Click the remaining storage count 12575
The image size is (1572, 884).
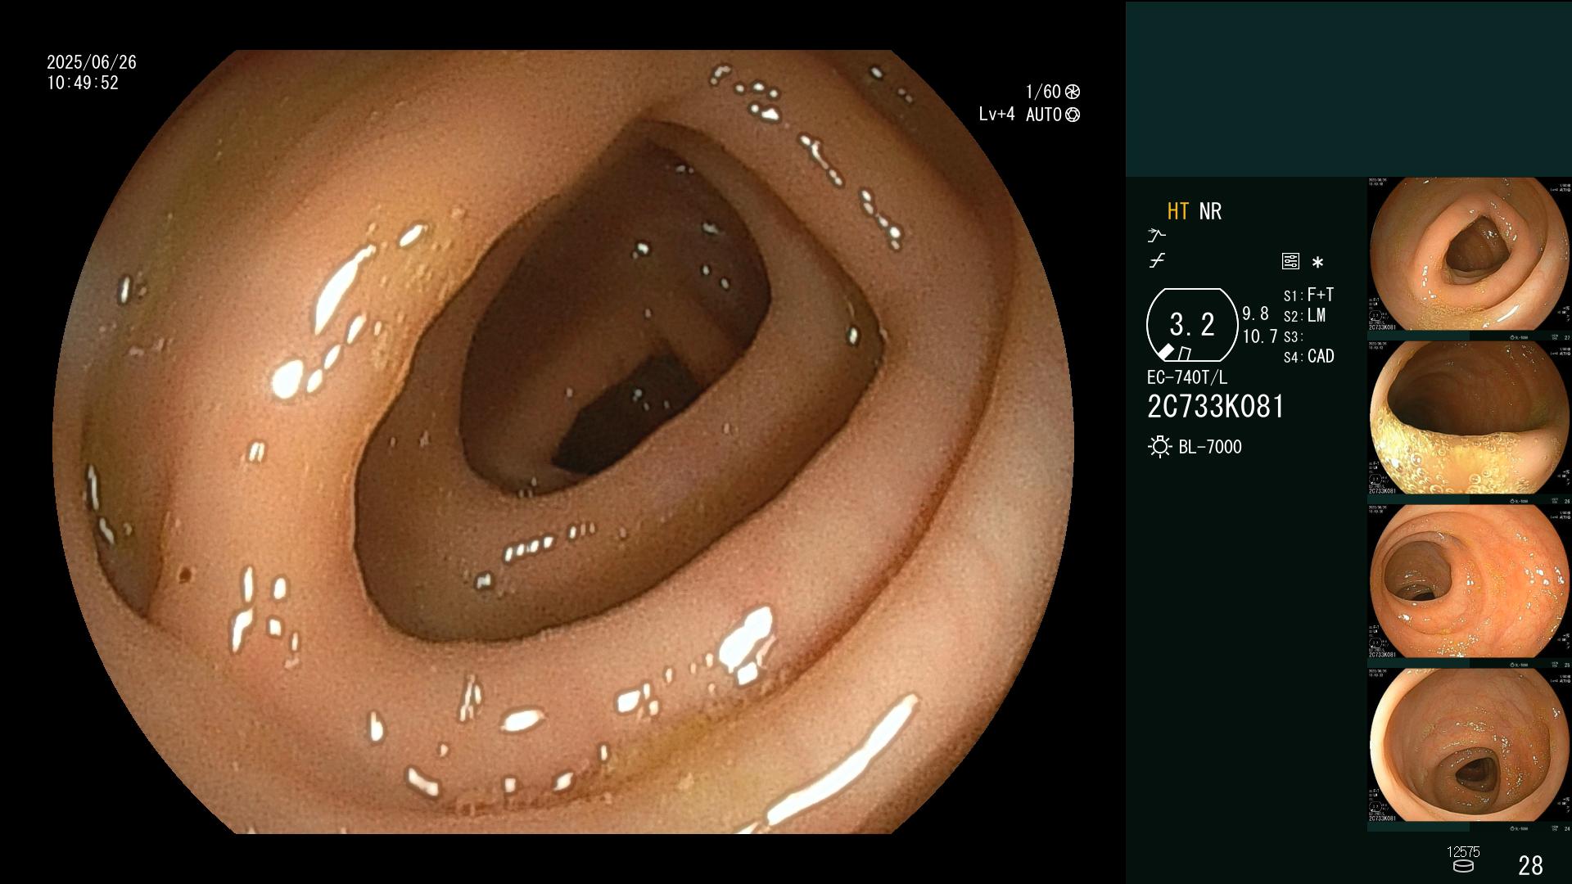point(1463,852)
